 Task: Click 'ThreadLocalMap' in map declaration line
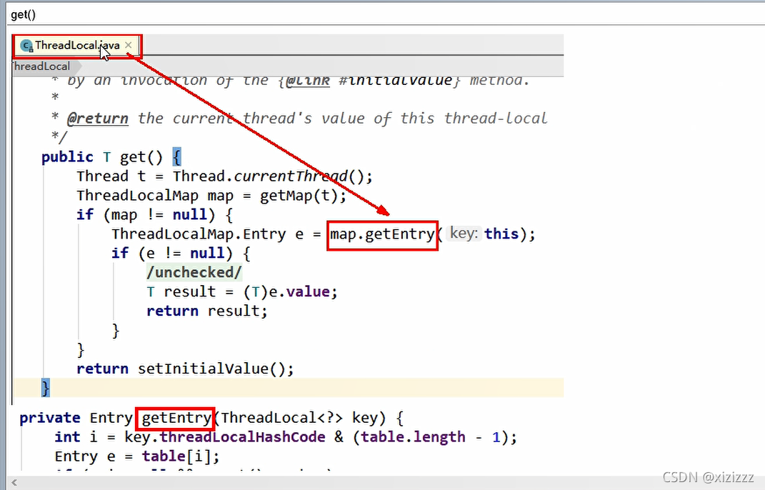(137, 196)
